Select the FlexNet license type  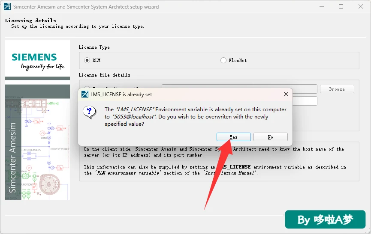223,60
